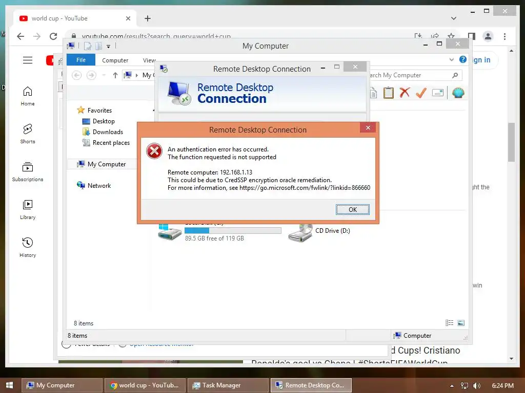Select the CD Drive (D:) item
The image size is (525, 393).
[x=319, y=232]
